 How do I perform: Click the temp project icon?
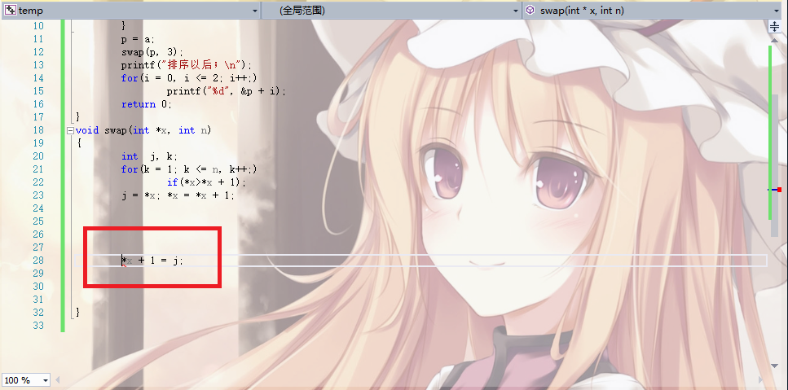(x=10, y=11)
